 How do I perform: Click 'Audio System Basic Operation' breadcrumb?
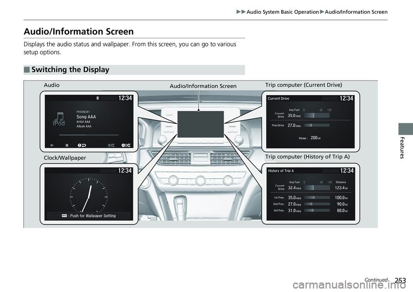(x=283, y=12)
